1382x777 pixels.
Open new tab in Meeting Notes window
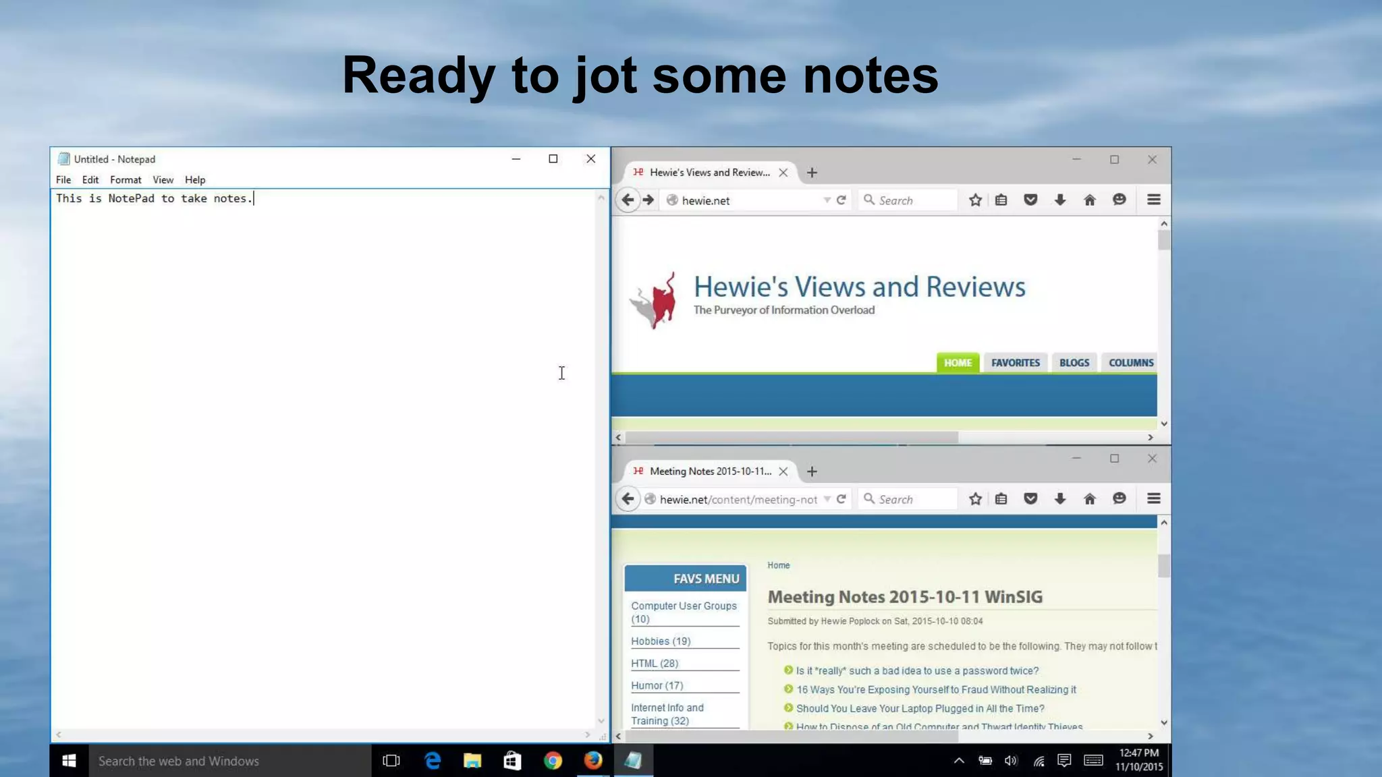click(x=812, y=471)
